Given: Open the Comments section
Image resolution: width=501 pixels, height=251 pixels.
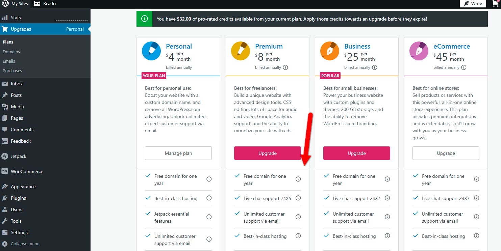Looking at the screenshot, I should [22, 130].
